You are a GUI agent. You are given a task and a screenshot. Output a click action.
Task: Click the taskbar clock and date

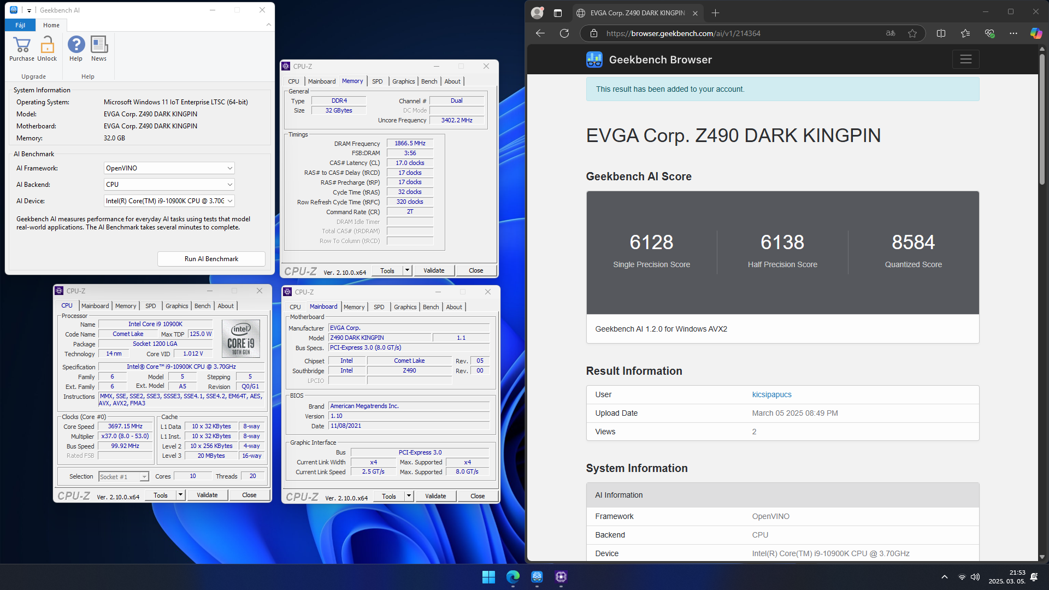[1006, 577]
